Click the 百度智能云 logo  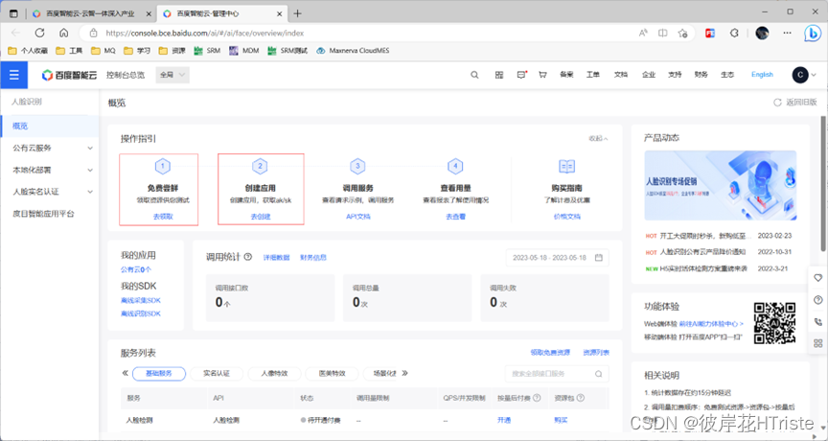click(x=70, y=75)
